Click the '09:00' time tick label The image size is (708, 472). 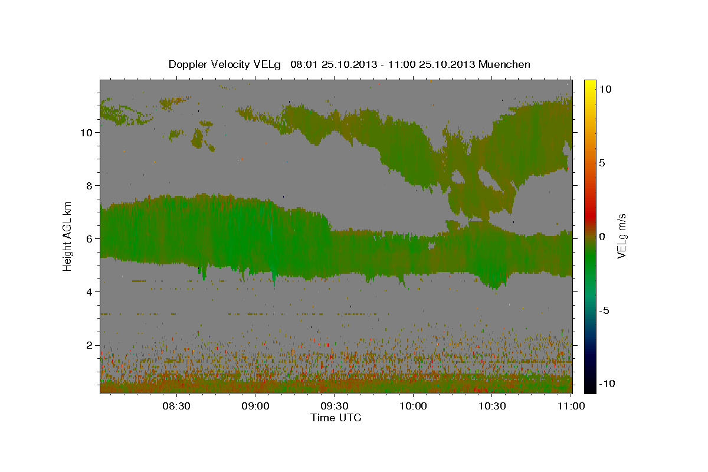pyautogui.click(x=255, y=406)
